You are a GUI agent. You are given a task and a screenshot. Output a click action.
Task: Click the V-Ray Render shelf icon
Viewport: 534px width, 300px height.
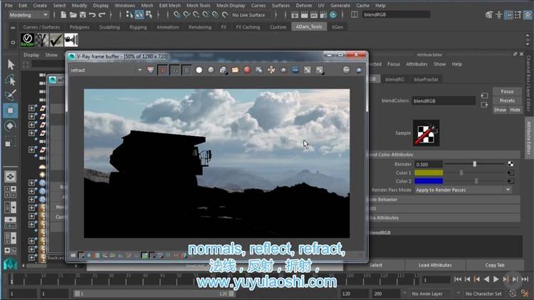pos(26,40)
